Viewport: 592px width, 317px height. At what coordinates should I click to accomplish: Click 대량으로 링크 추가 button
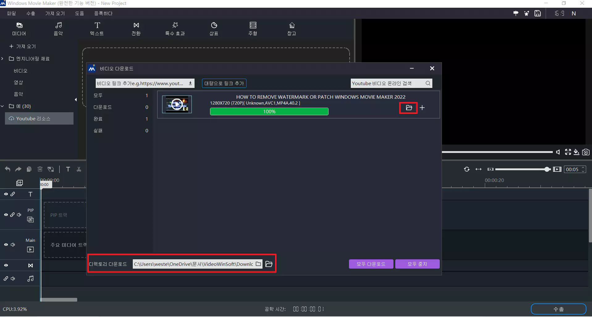(224, 83)
